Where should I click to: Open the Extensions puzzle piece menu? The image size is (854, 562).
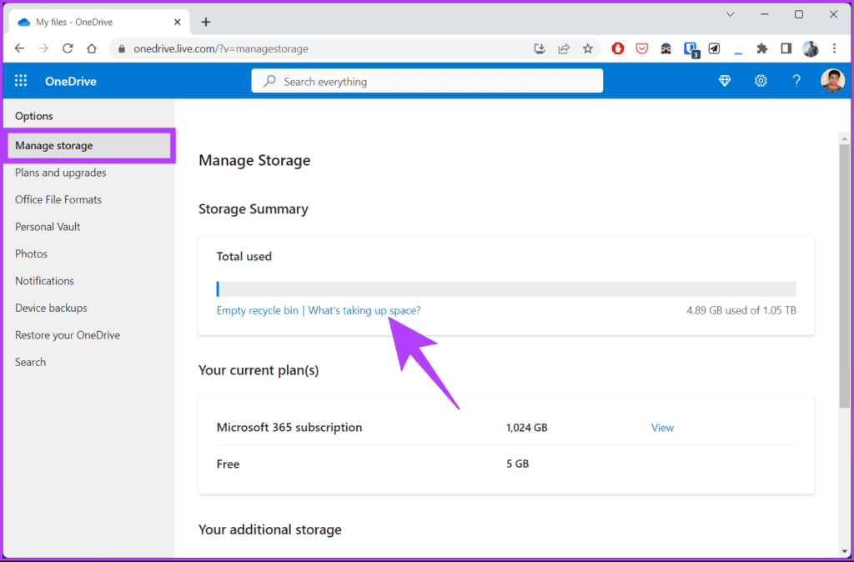tap(762, 48)
